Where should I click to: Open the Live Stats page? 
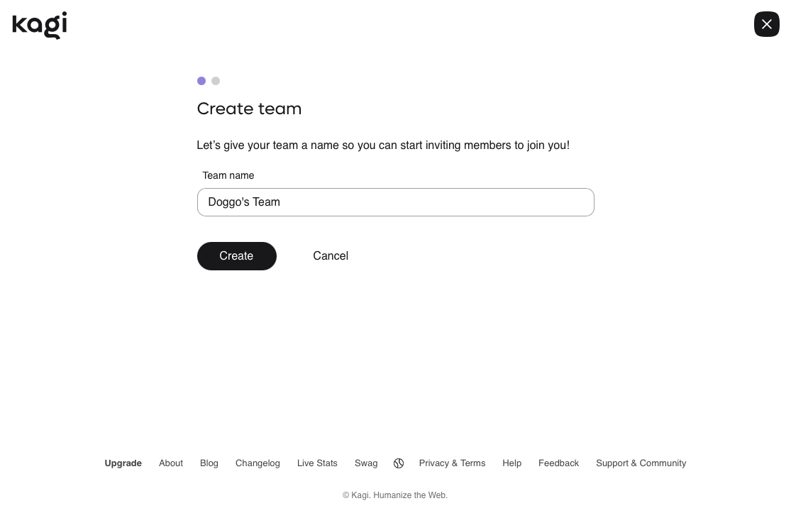click(317, 463)
